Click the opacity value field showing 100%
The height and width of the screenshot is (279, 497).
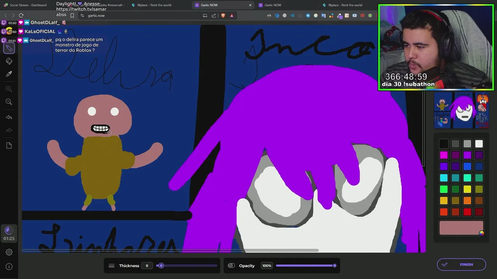(267, 266)
